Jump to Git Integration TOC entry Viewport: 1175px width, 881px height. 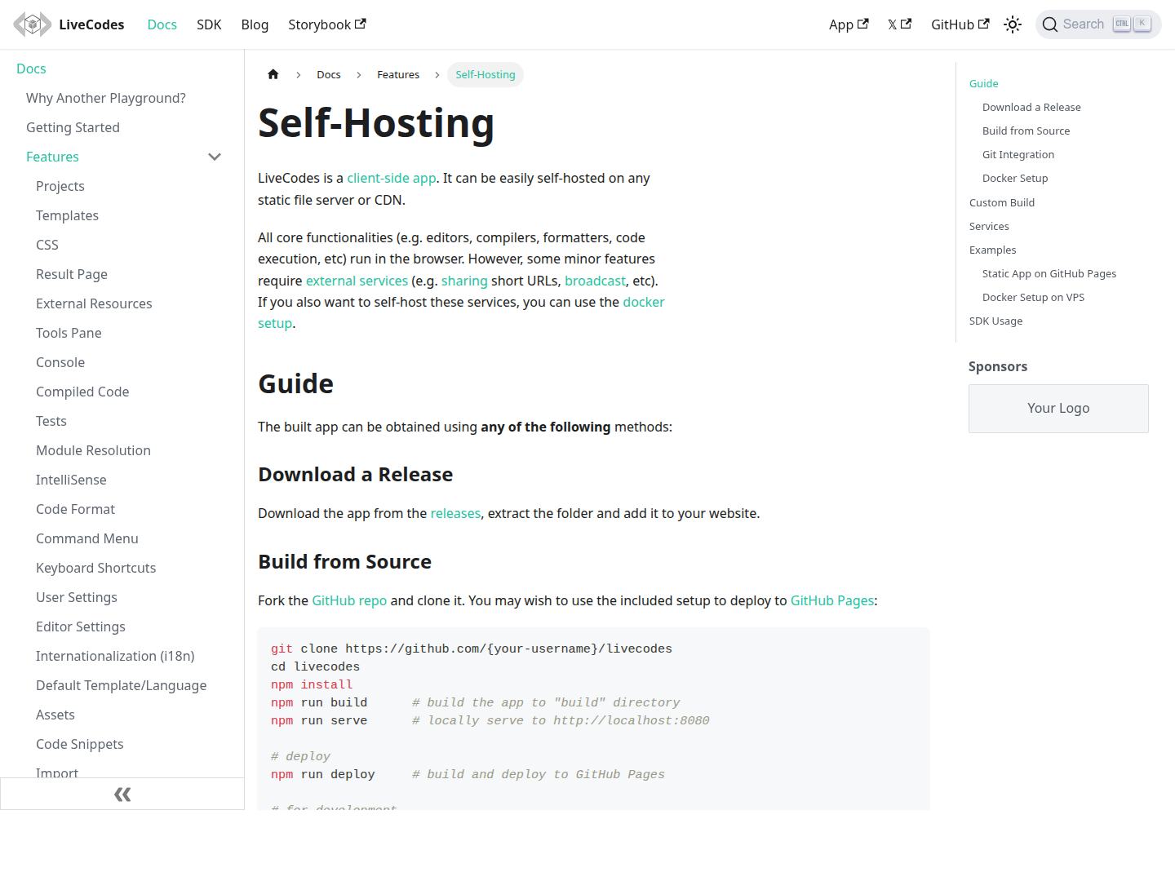(1018, 154)
